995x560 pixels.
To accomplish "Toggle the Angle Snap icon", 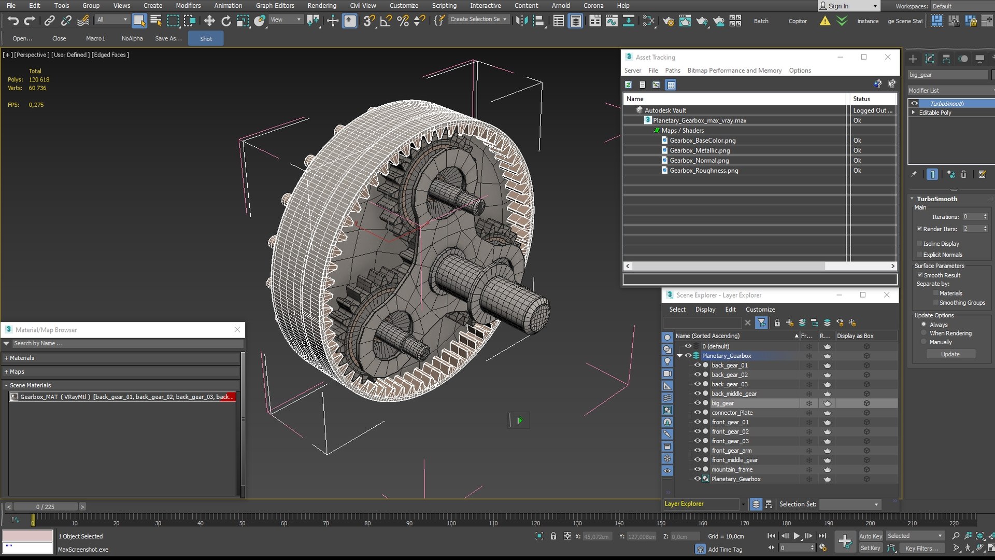I will [x=386, y=21].
